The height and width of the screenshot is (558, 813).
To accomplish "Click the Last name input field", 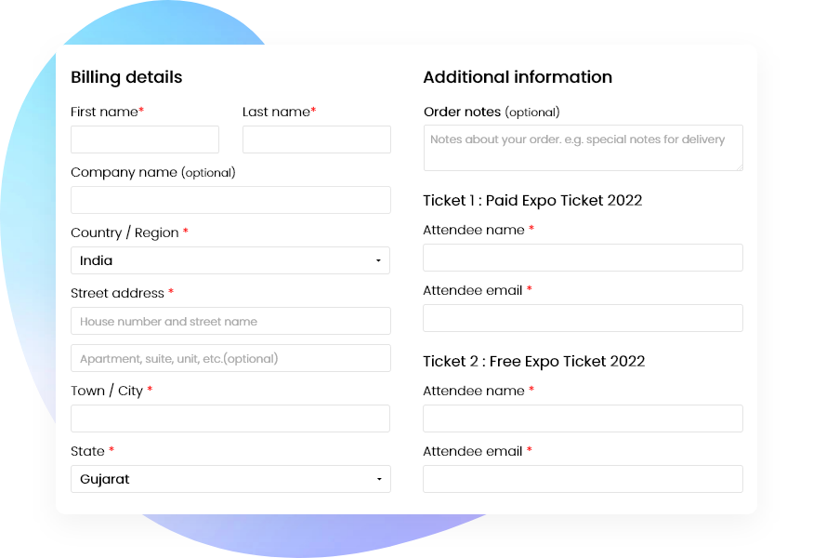I will 316,139.
